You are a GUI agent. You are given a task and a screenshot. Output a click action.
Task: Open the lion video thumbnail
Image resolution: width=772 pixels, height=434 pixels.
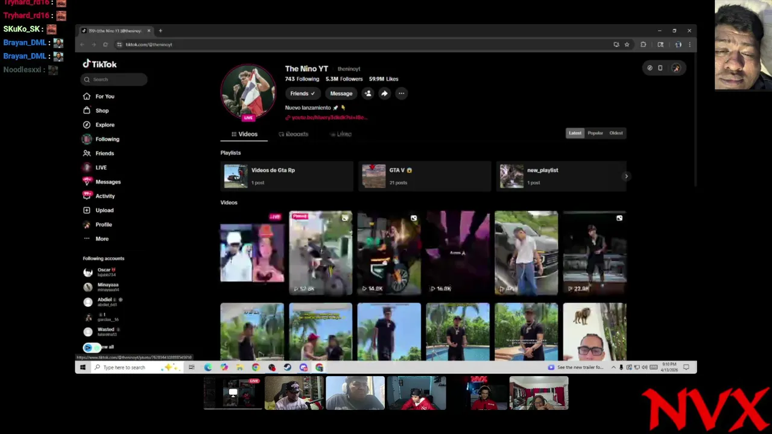[x=595, y=332]
